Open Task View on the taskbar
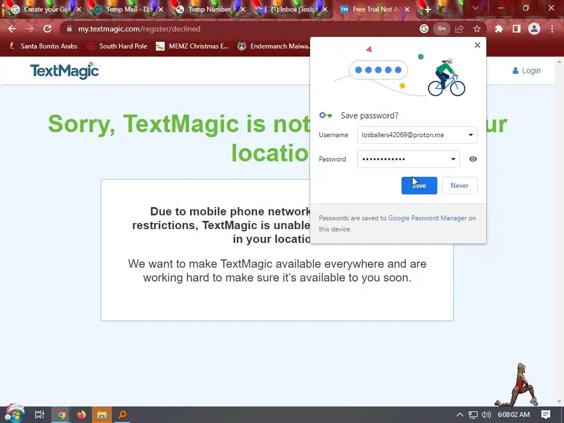The height and width of the screenshot is (423, 564). pyautogui.click(x=40, y=415)
